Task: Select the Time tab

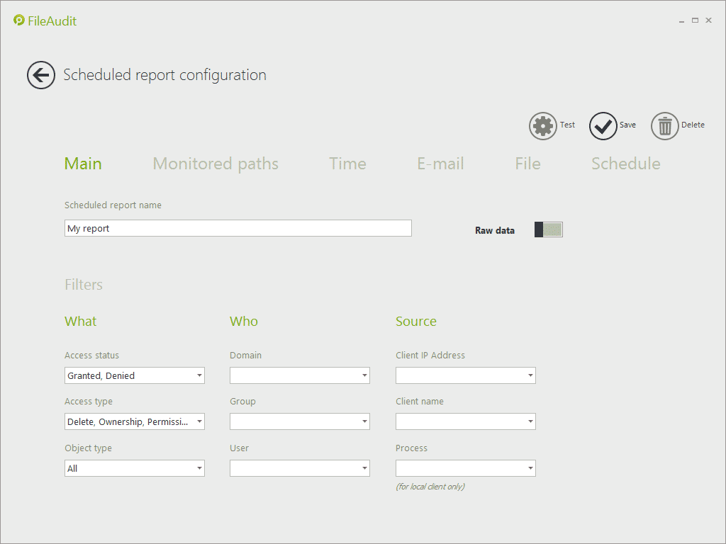Action: click(x=347, y=164)
